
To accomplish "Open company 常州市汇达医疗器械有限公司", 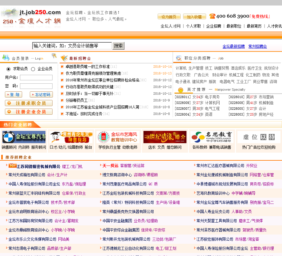I will (x=220, y=166).
